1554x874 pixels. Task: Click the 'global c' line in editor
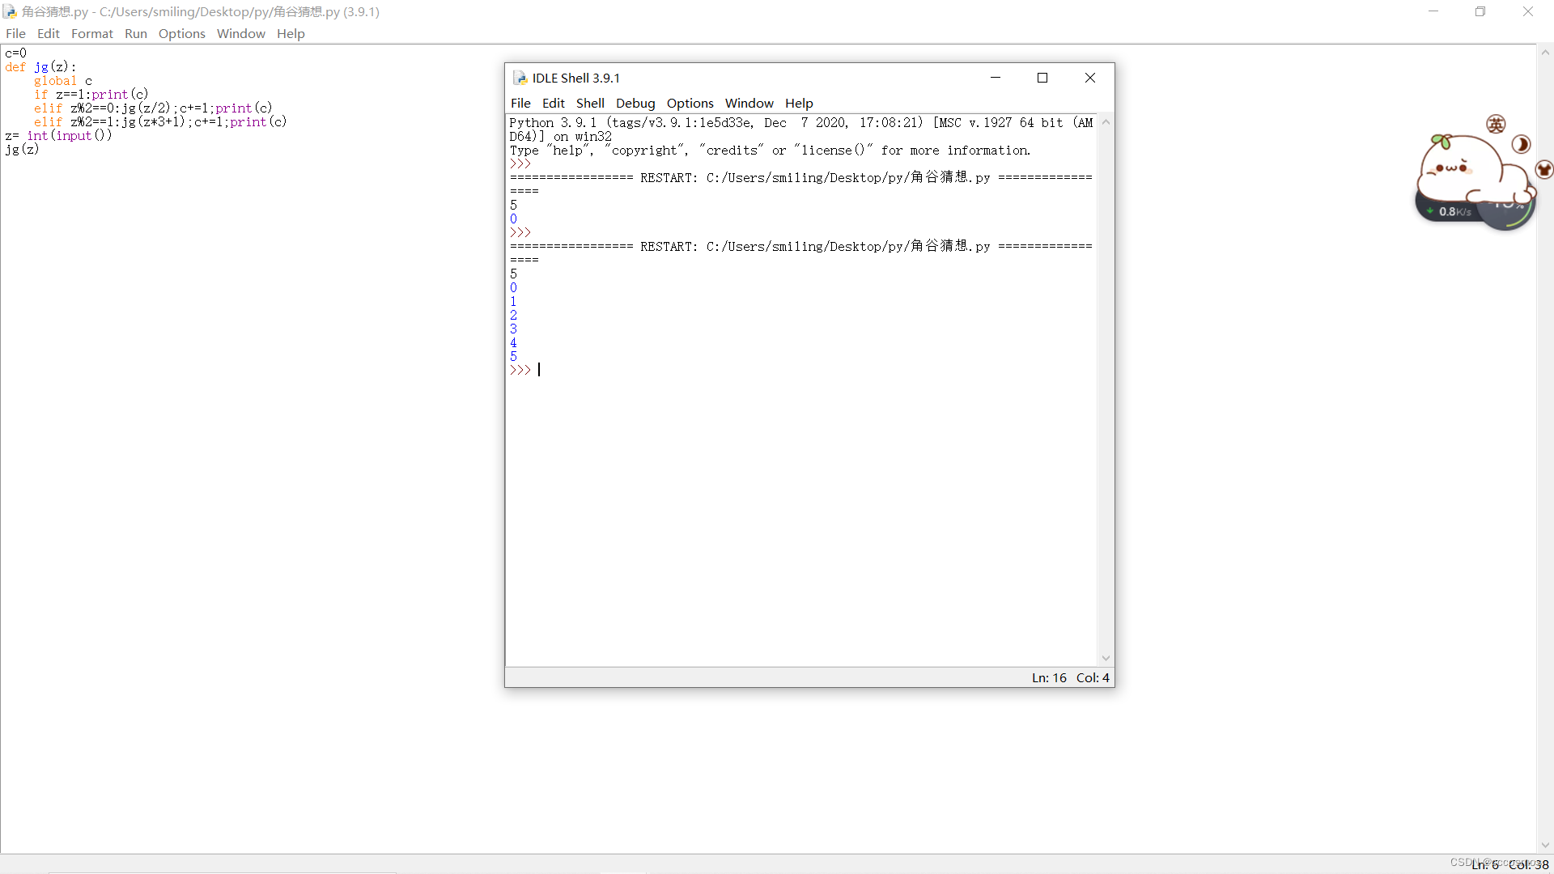63,81
